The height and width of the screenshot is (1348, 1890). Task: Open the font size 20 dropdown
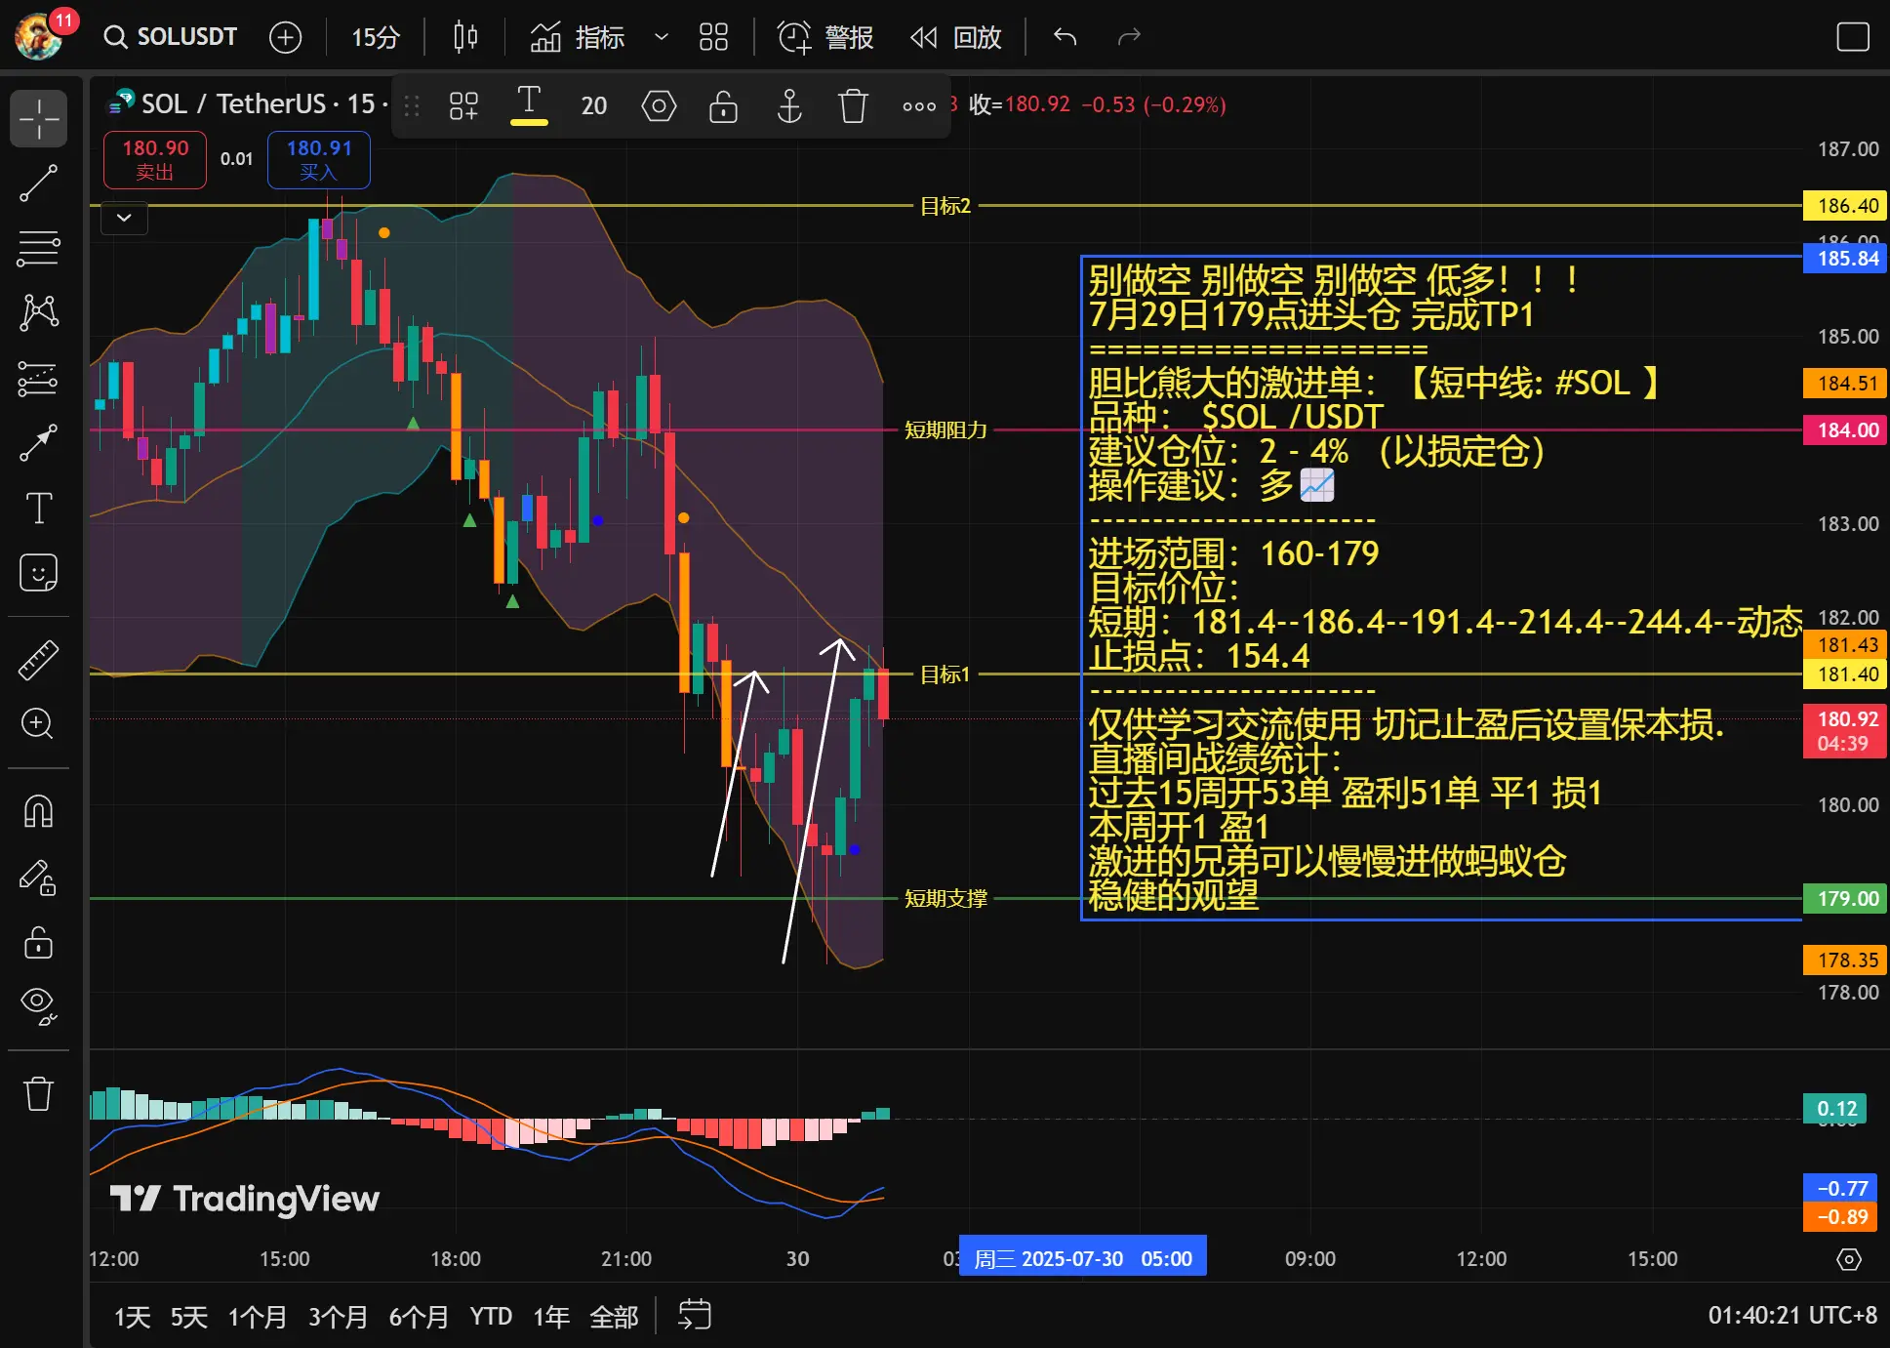pyautogui.click(x=593, y=105)
